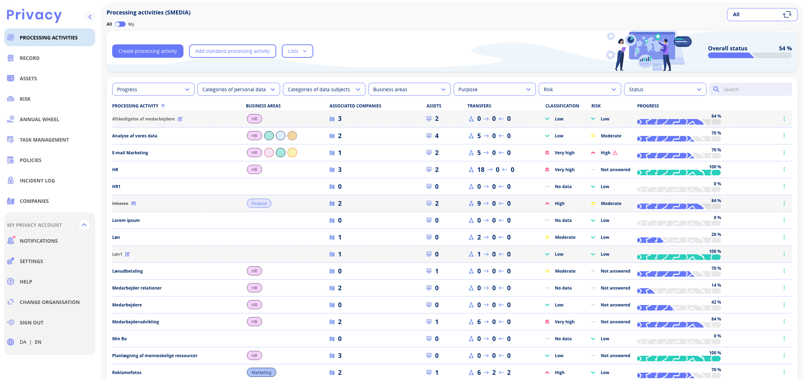805x379 pixels.
Task: Click the yellow circle tag in E-mail Marketing
Action: [292, 153]
